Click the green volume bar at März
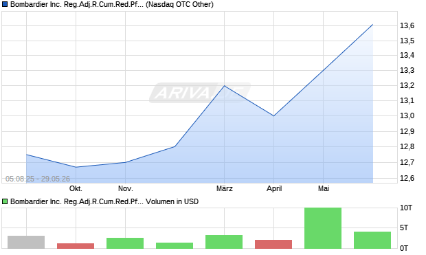The image size is (426, 255). (x=224, y=242)
